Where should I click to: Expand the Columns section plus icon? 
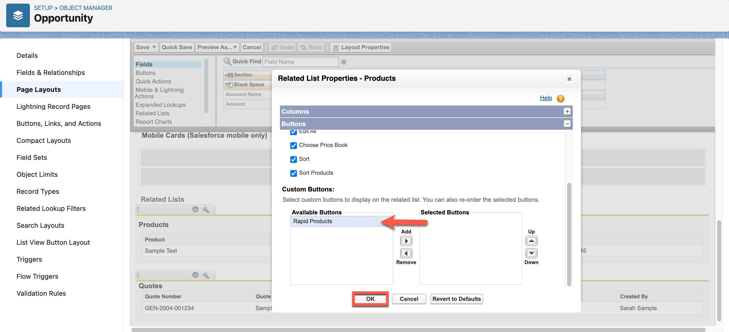coord(567,111)
